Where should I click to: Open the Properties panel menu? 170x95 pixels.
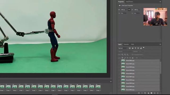[x=160, y=2]
